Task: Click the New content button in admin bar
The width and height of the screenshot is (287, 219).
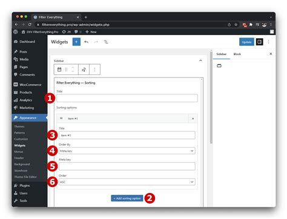Action: pyautogui.click(x=91, y=32)
